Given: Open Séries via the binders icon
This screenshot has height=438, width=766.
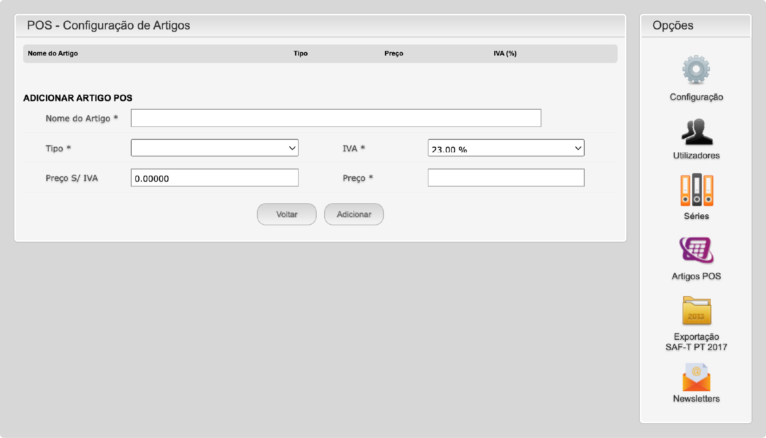Looking at the screenshot, I should [x=696, y=190].
